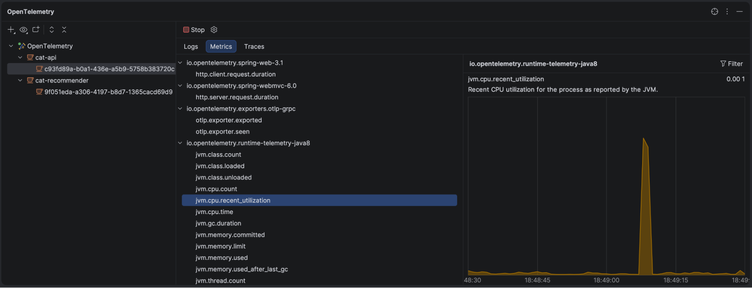The height and width of the screenshot is (288, 752).
Task: Click the Filter button label
Action: (735, 64)
